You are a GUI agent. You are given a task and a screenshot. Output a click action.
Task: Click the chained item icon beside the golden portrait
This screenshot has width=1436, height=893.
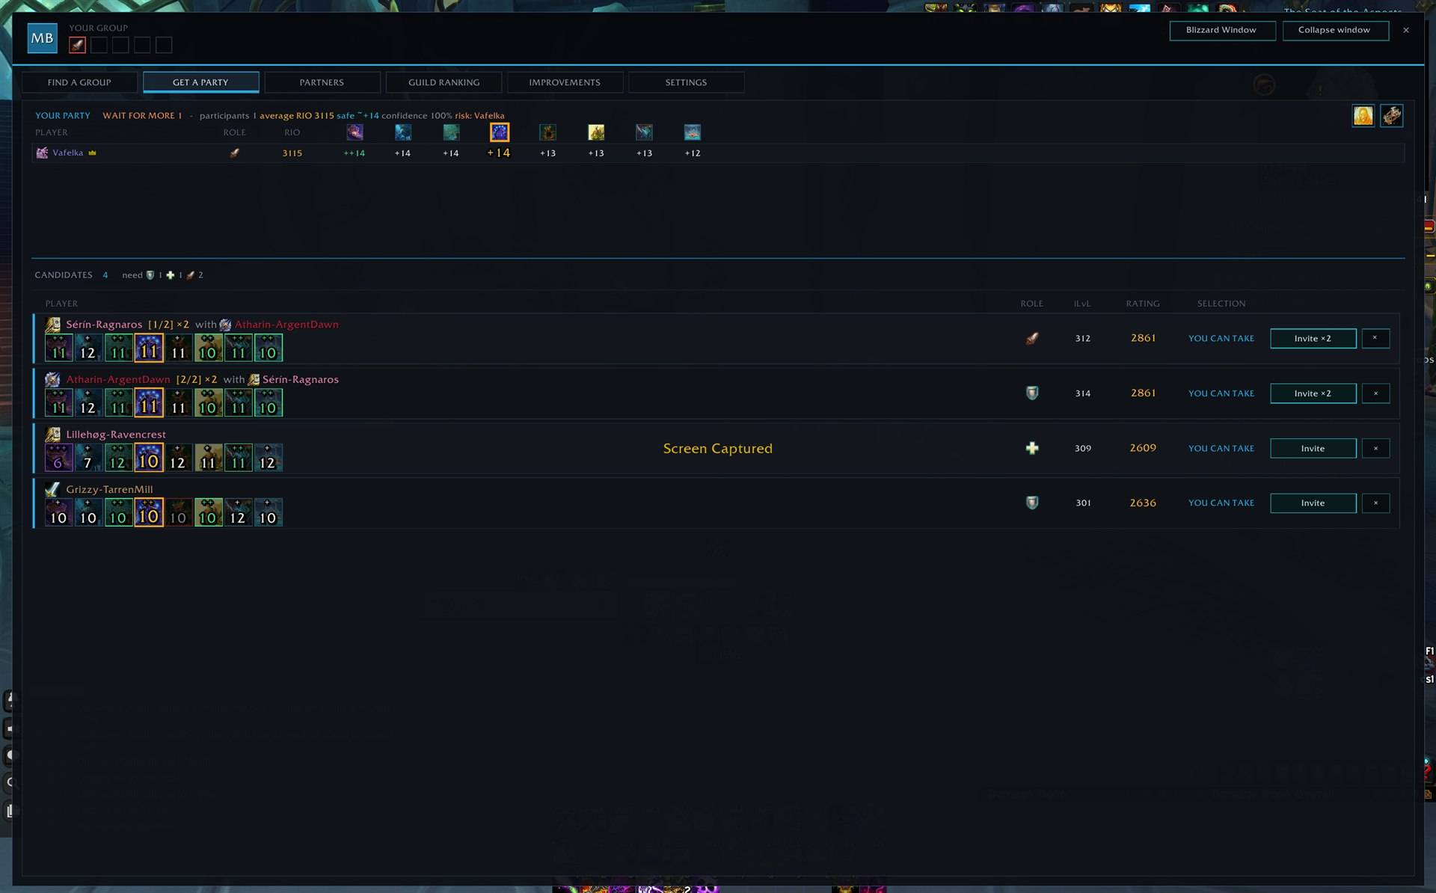(1391, 116)
